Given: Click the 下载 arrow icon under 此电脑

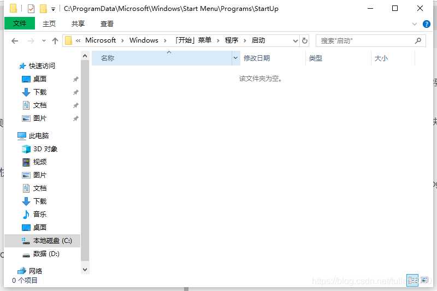Looking at the screenshot, I should pos(26,201).
